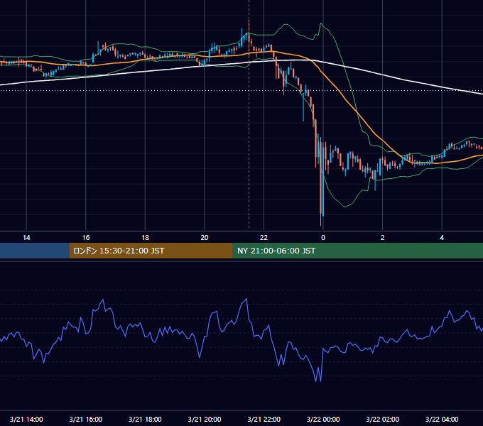Click the 3/21 22:00 date label
483x426 pixels.
pos(264,419)
